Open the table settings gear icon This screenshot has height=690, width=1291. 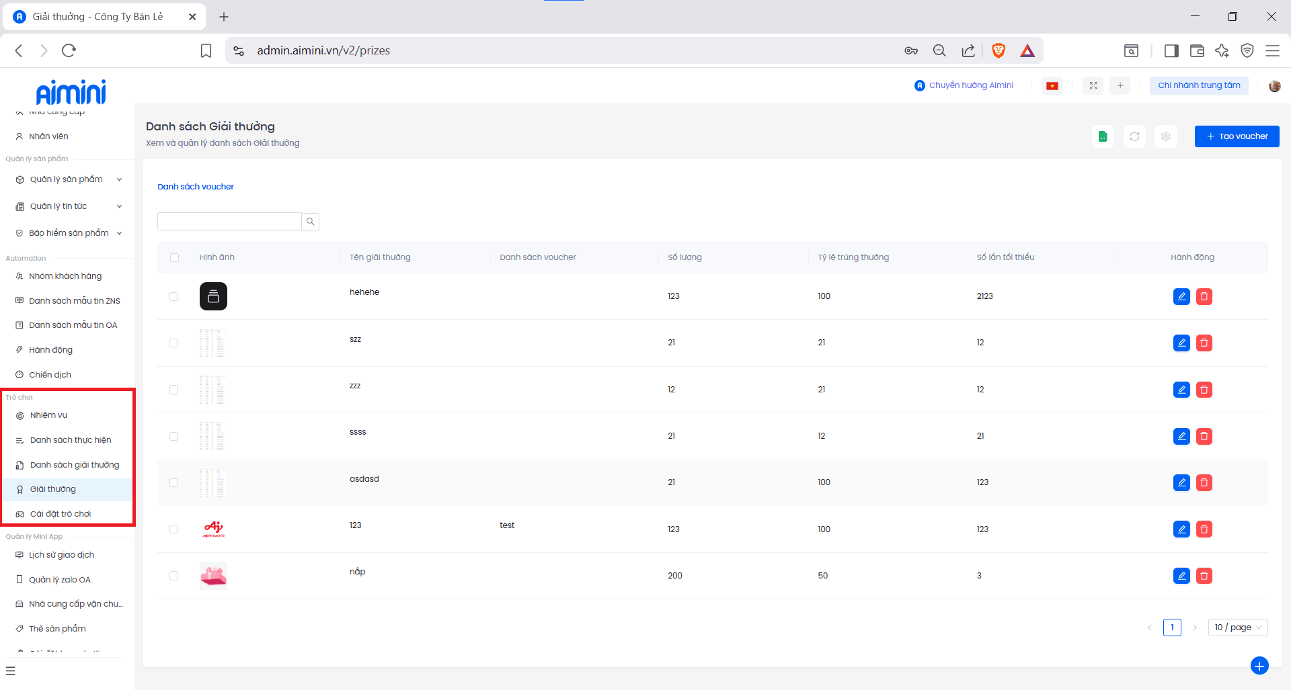pos(1166,136)
